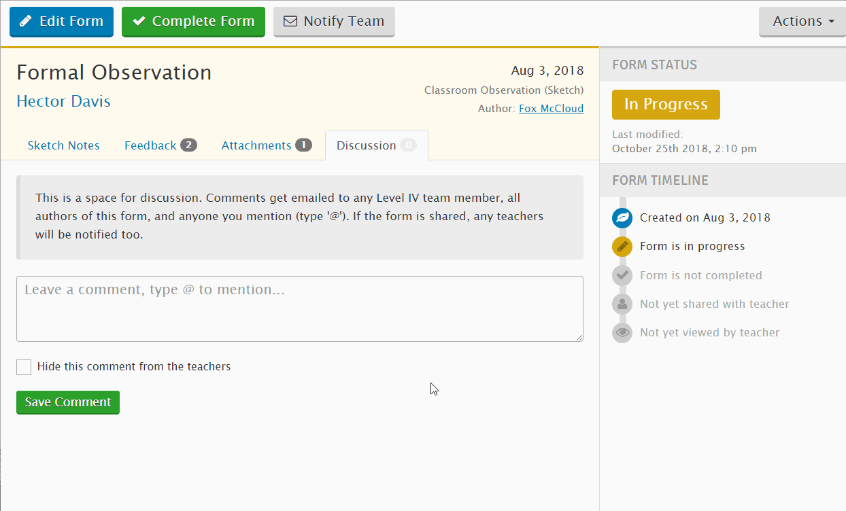Click the In Progress status badge
This screenshot has height=511, width=846.
coord(666,104)
